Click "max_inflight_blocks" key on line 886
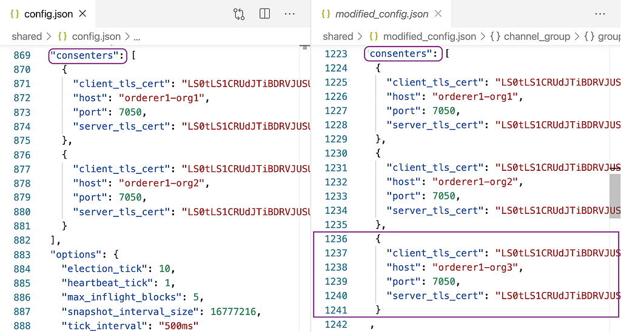Image resolution: width=621 pixels, height=332 pixels. (121, 297)
